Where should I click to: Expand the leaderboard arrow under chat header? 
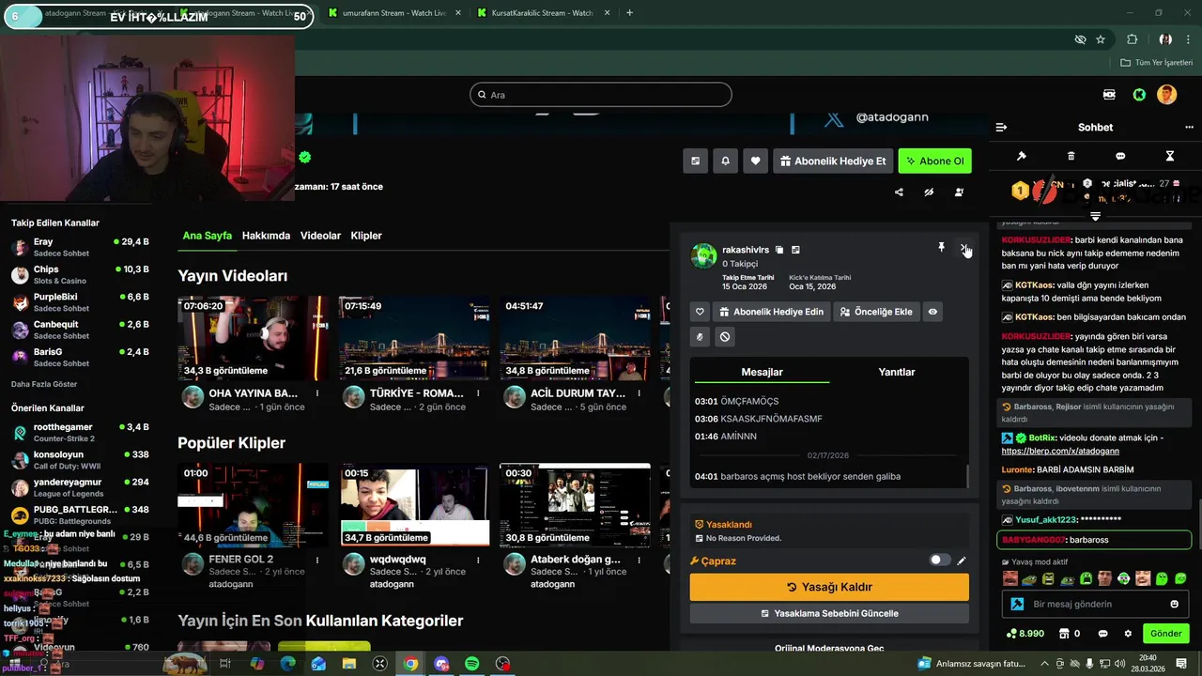(1095, 217)
